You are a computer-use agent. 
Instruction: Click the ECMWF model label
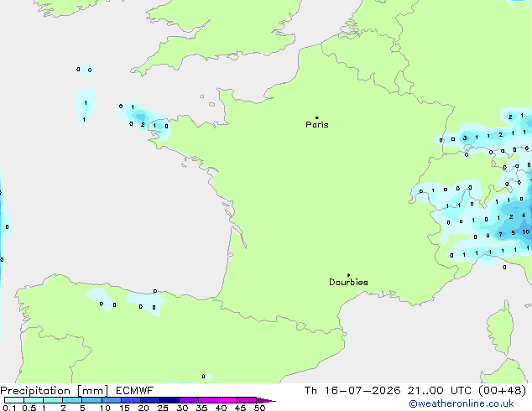pos(135,391)
